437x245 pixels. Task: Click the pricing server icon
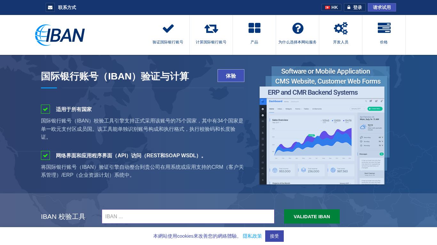point(384,28)
